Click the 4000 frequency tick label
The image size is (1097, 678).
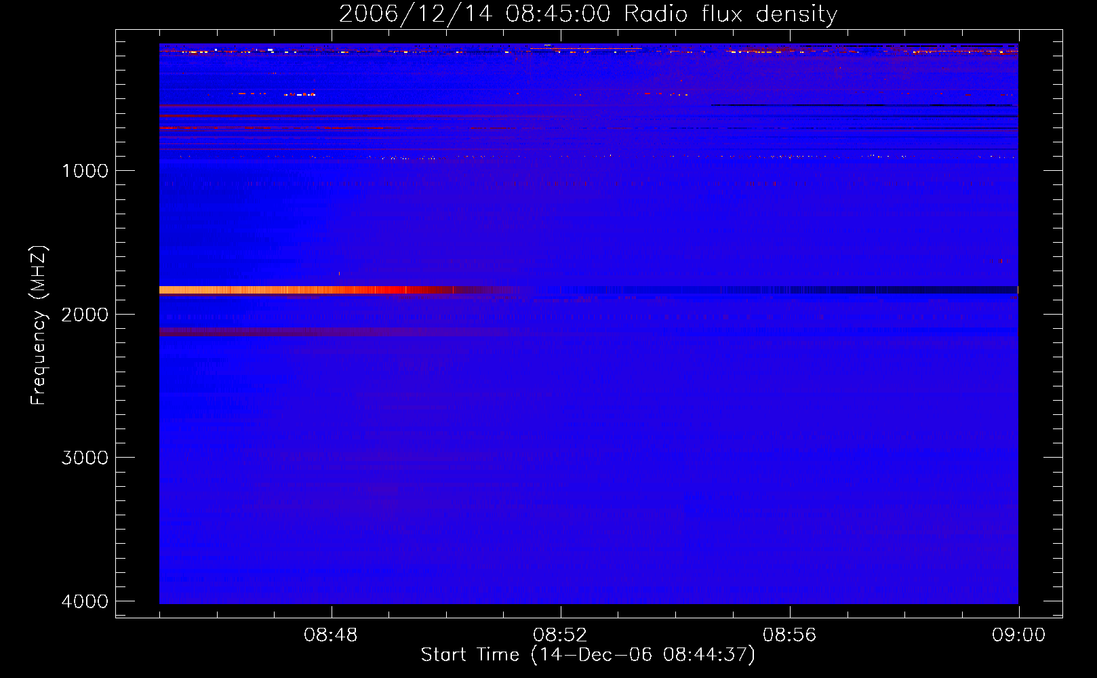click(85, 601)
